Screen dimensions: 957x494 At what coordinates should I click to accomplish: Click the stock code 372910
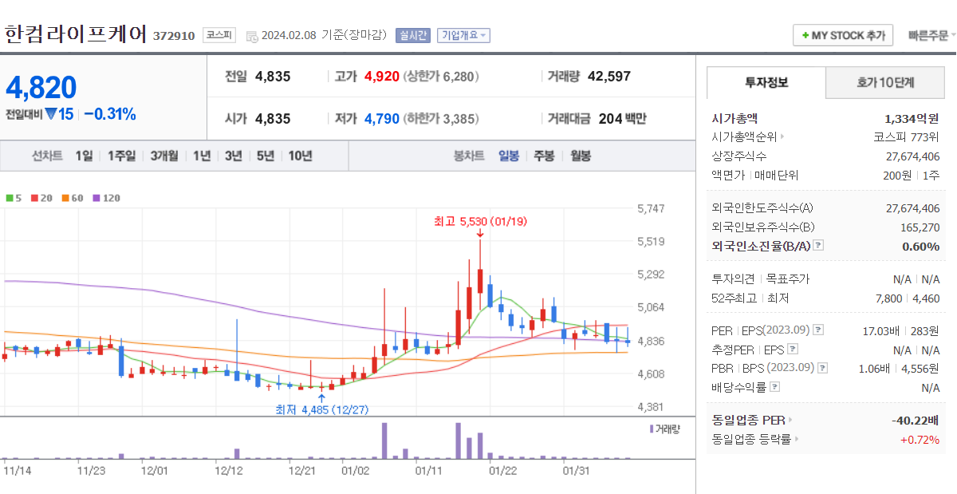coord(174,36)
